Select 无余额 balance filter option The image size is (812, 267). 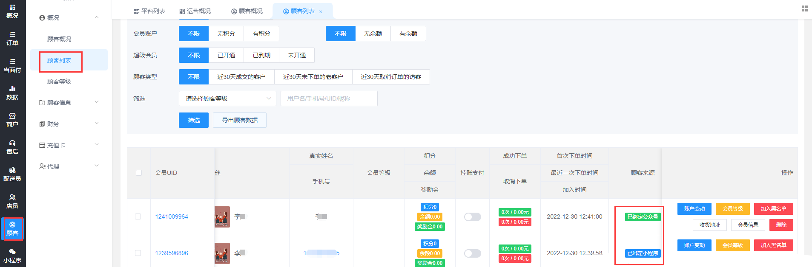pos(373,34)
